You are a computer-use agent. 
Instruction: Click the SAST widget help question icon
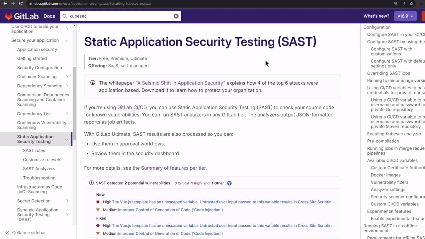click(229, 183)
